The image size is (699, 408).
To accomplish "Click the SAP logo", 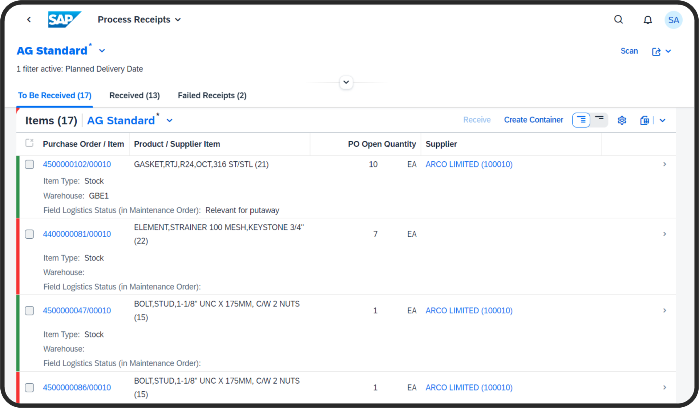I will (64, 20).
